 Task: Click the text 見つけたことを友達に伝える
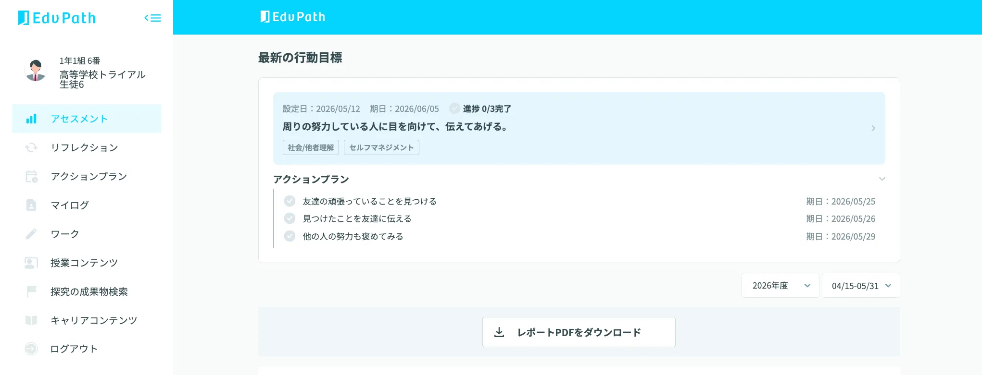tap(357, 218)
